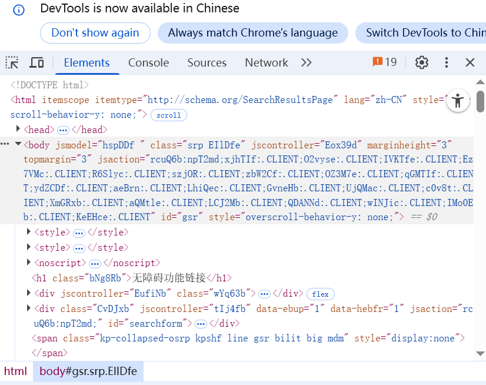Open the Sources tab
Screen dimensions: 486x385
pyautogui.click(x=207, y=62)
